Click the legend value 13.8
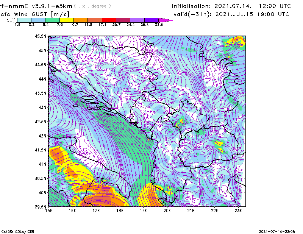Image resolution: width=303 pixels, height=234 pixels. pos(88,25)
